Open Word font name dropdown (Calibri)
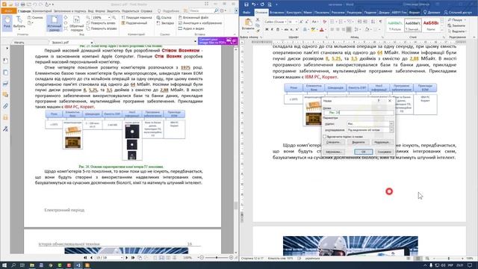The width and height of the screenshot is (478, 269). [285, 22]
